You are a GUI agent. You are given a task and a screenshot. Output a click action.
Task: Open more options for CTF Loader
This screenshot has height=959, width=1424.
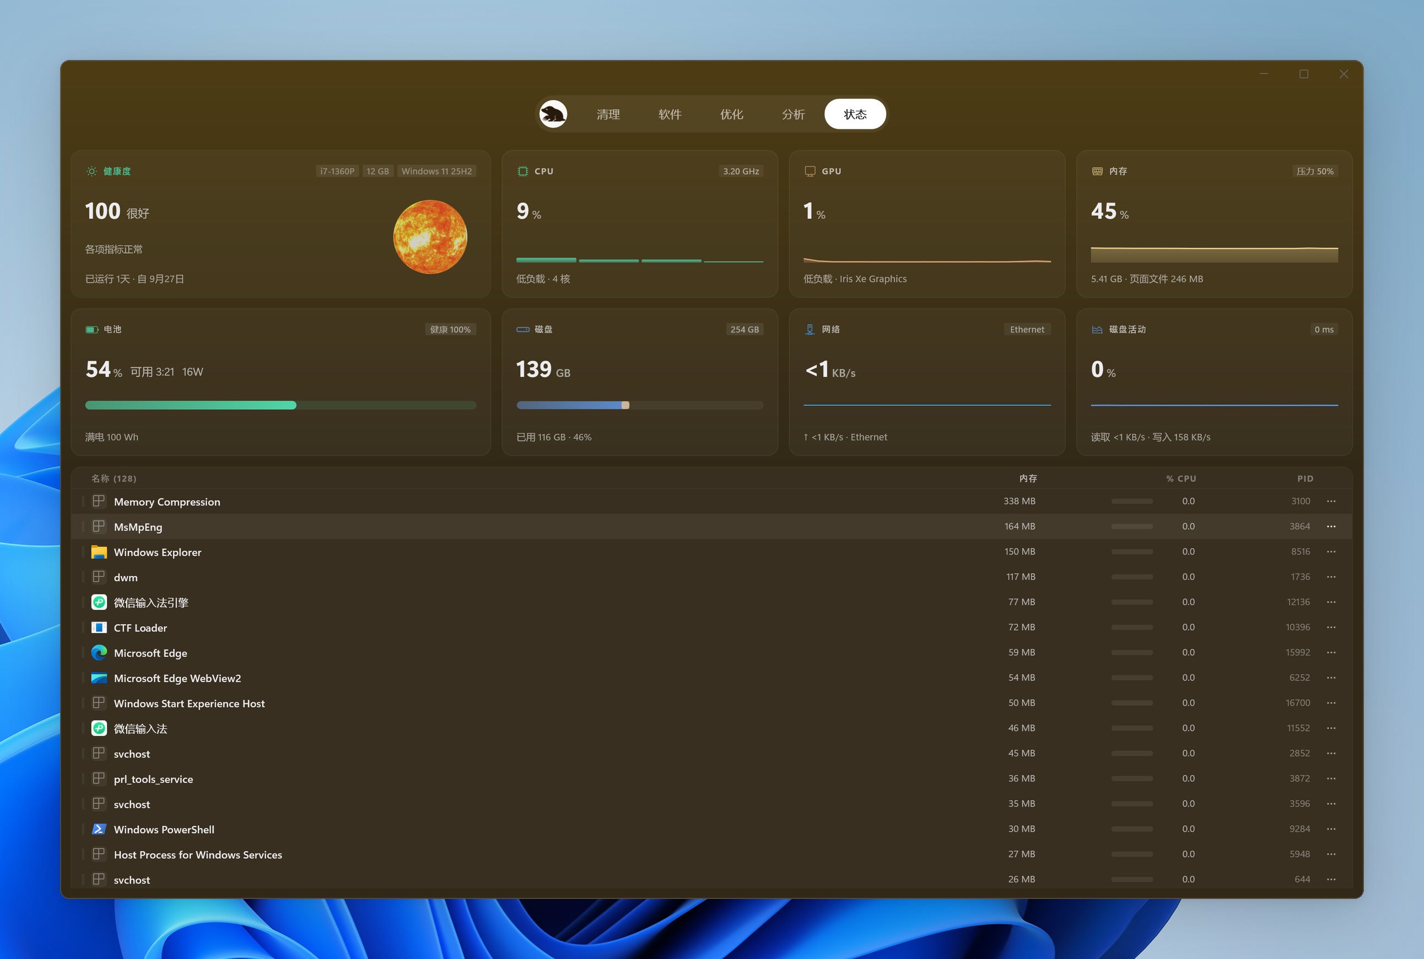click(x=1331, y=627)
